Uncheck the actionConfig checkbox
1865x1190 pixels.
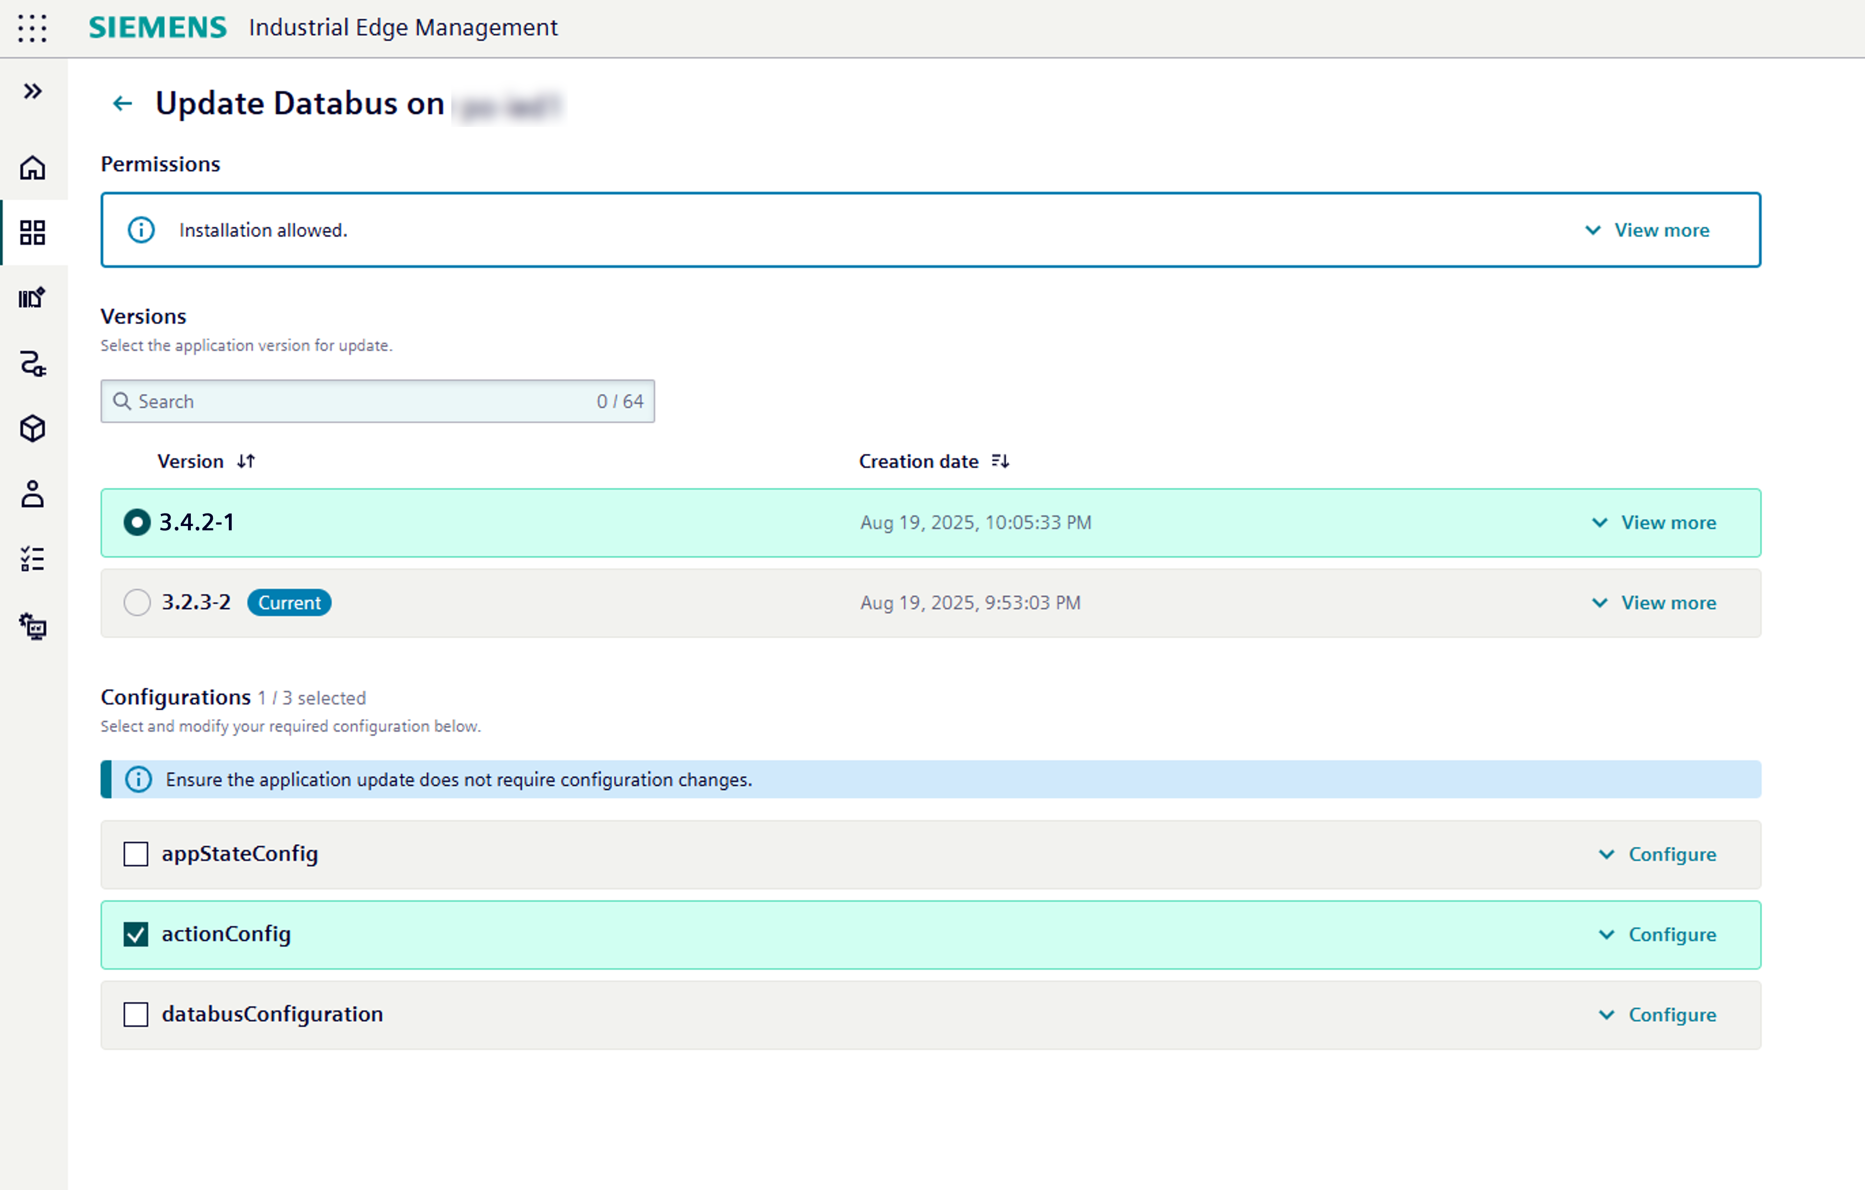click(137, 934)
